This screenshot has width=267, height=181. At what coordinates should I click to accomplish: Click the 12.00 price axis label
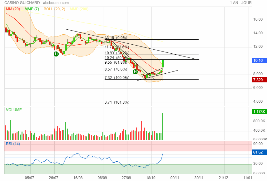click(x=258, y=46)
